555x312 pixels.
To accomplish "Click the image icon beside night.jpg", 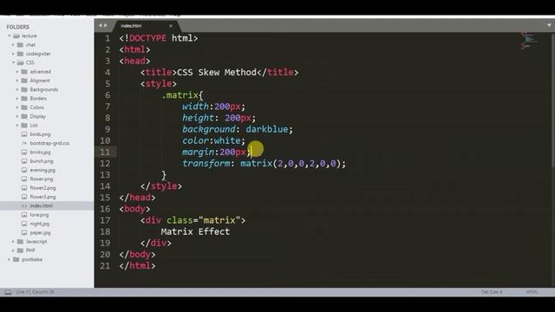I will (x=24, y=224).
